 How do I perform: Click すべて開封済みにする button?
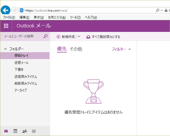pyautogui.click(x=103, y=37)
